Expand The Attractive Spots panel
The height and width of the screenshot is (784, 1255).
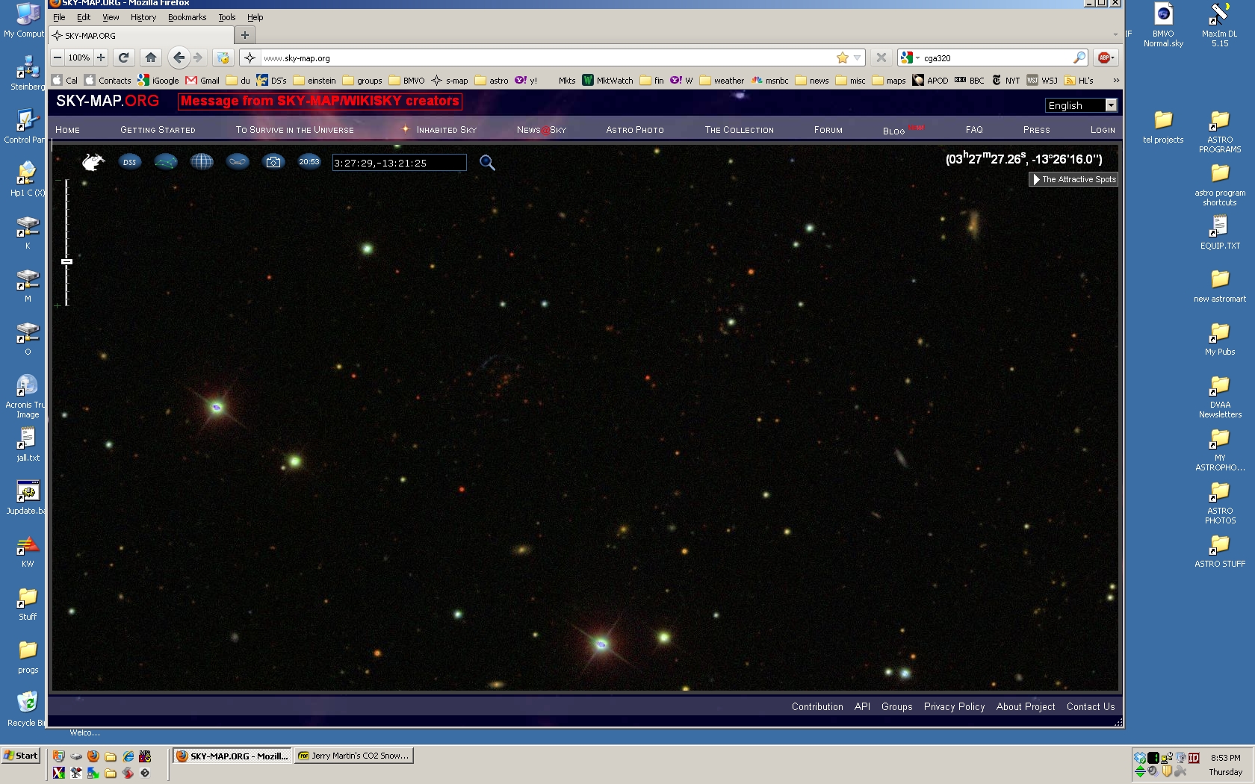click(x=1073, y=179)
